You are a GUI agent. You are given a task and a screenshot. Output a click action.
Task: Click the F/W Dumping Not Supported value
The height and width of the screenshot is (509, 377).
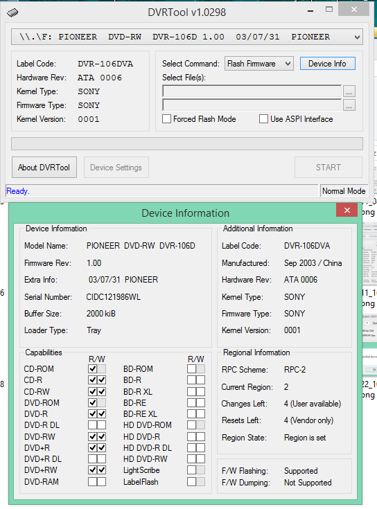[308, 483]
